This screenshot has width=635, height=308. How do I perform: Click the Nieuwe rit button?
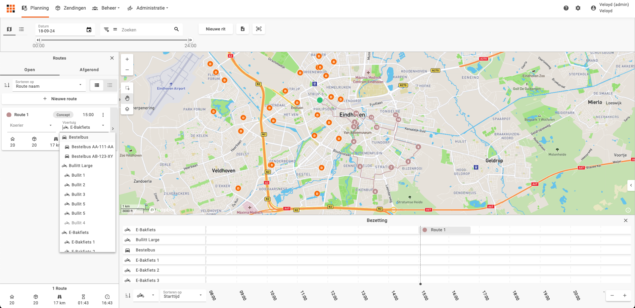215,29
